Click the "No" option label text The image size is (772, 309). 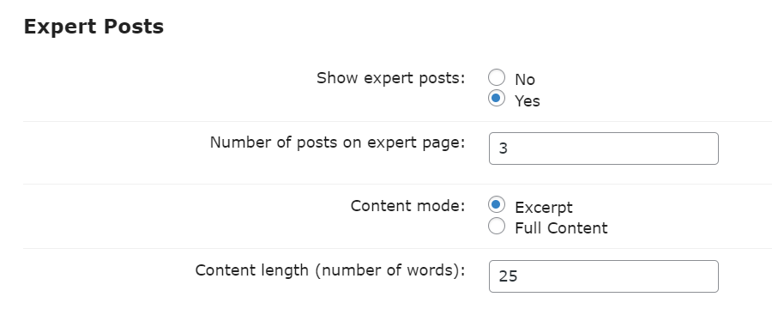point(525,79)
